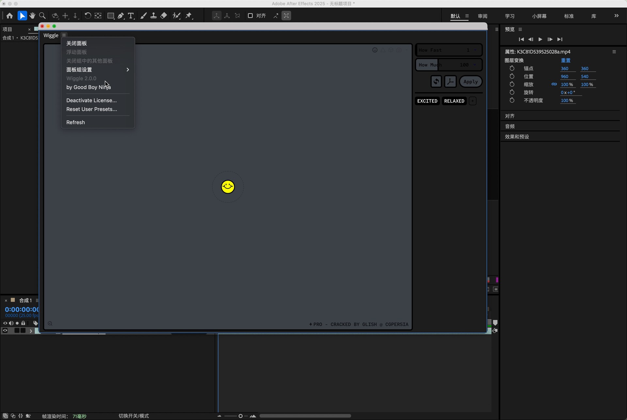Screen dimensions: 627x420
Task: Click the Wiggle loop refresh icon button
Action: (436, 82)
